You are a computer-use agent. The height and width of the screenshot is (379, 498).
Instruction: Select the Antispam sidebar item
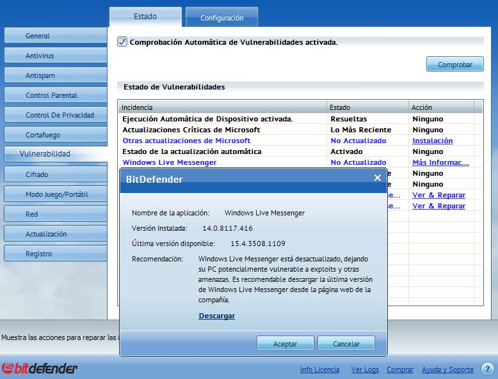(x=56, y=75)
